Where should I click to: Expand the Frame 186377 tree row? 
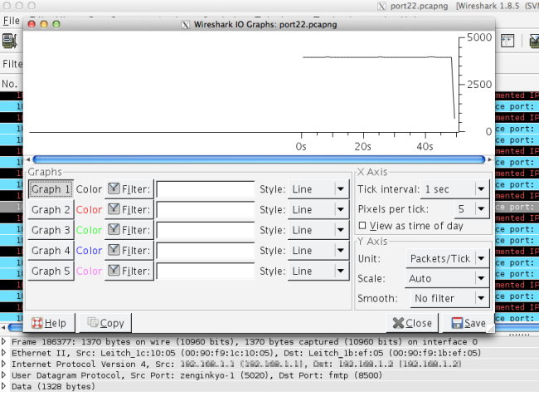pyautogui.click(x=4, y=341)
